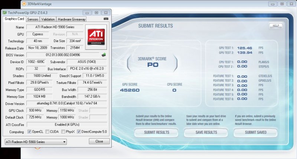The image size is (297, 159).
Task: Click the HELP button in 3DMark Vantage
Action: tap(275, 26)
